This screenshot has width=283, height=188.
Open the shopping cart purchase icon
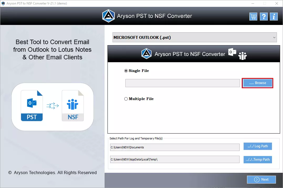(253, 17)
